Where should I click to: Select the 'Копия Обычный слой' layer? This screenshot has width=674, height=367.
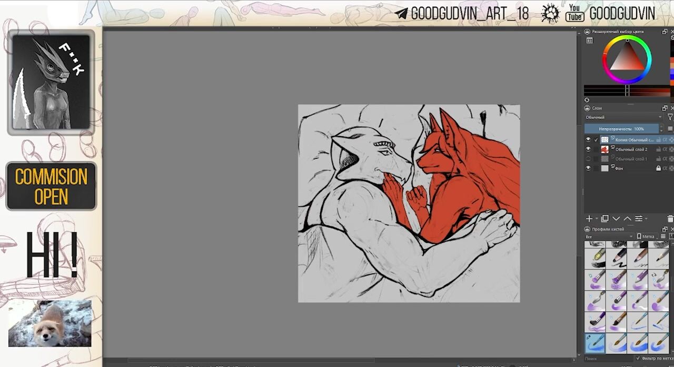[x=634, y=140]
